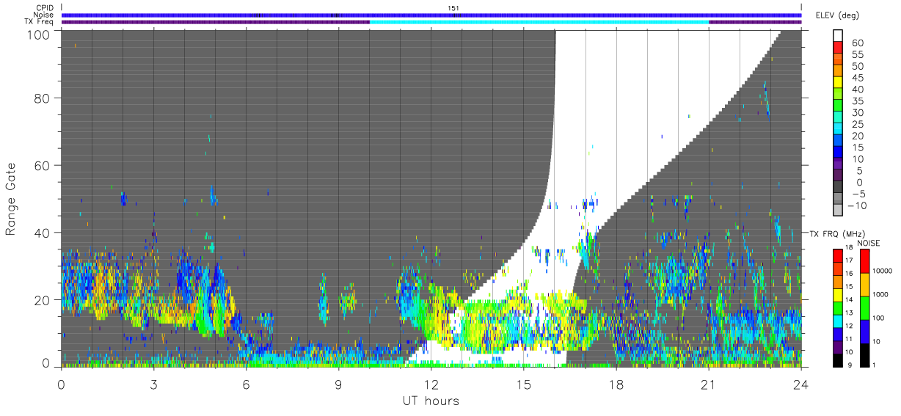Click the TX Freq row label

click(39, 22)
